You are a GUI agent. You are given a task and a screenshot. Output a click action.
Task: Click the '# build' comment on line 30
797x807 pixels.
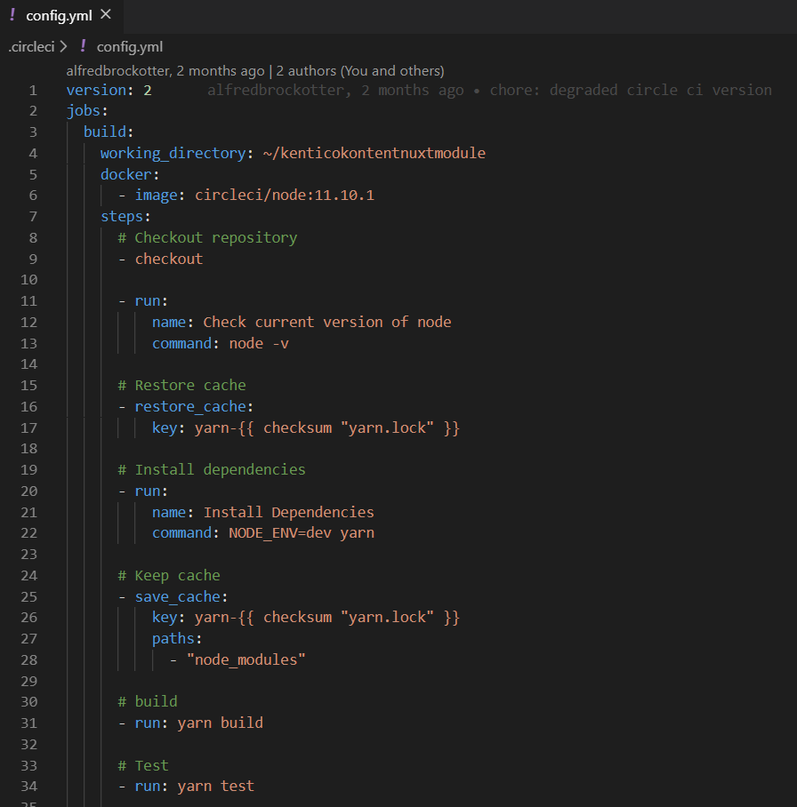pyautogui.click(x=148, y=702)
